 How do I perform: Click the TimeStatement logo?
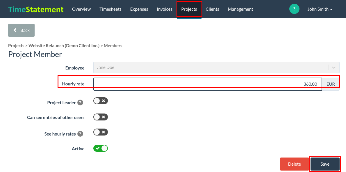pyautogui.click(x=36, y=9)
